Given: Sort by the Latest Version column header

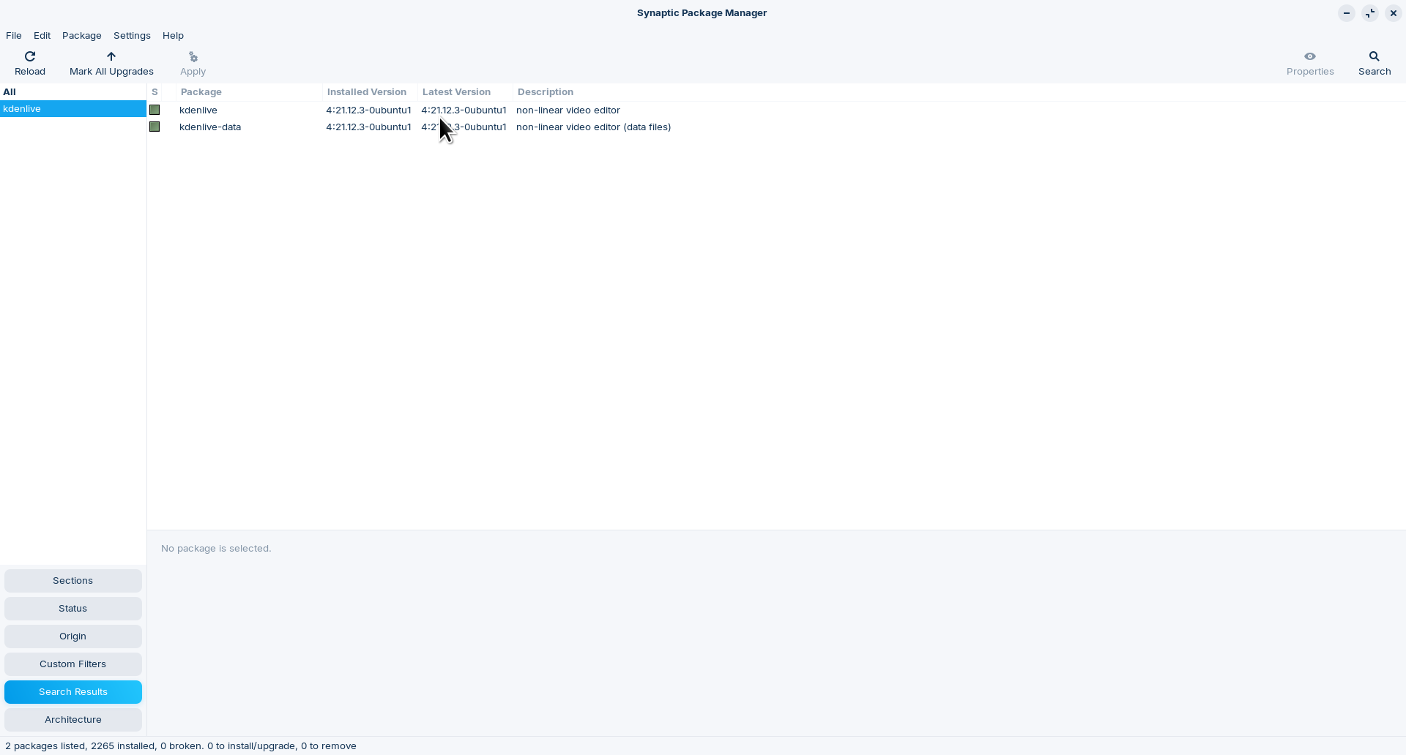Looking at the screenshot, I should 465,92.
